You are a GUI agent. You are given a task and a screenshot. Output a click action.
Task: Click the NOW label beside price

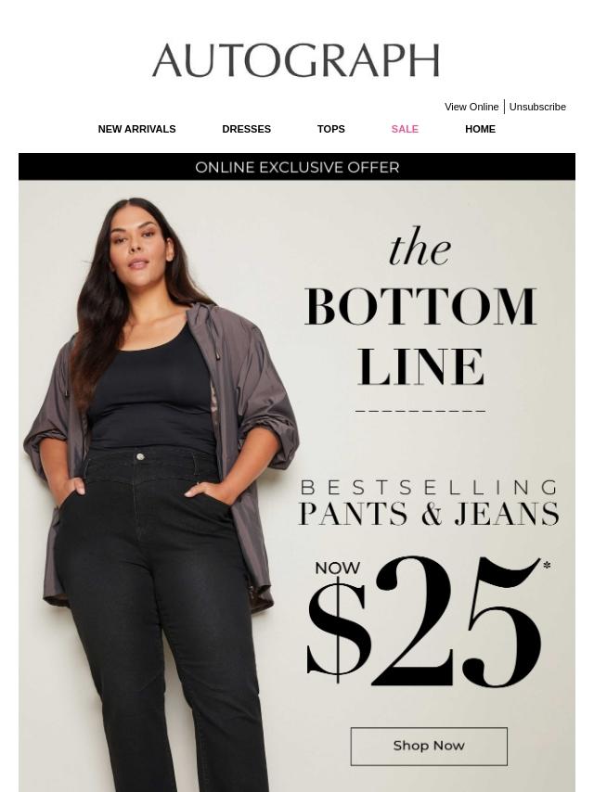337,568
